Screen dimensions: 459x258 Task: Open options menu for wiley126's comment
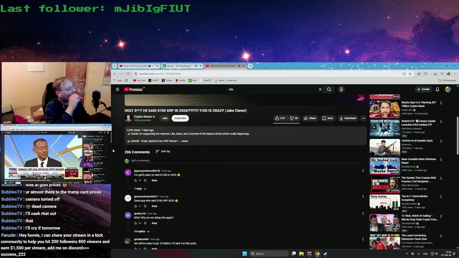tap(363, 214)
